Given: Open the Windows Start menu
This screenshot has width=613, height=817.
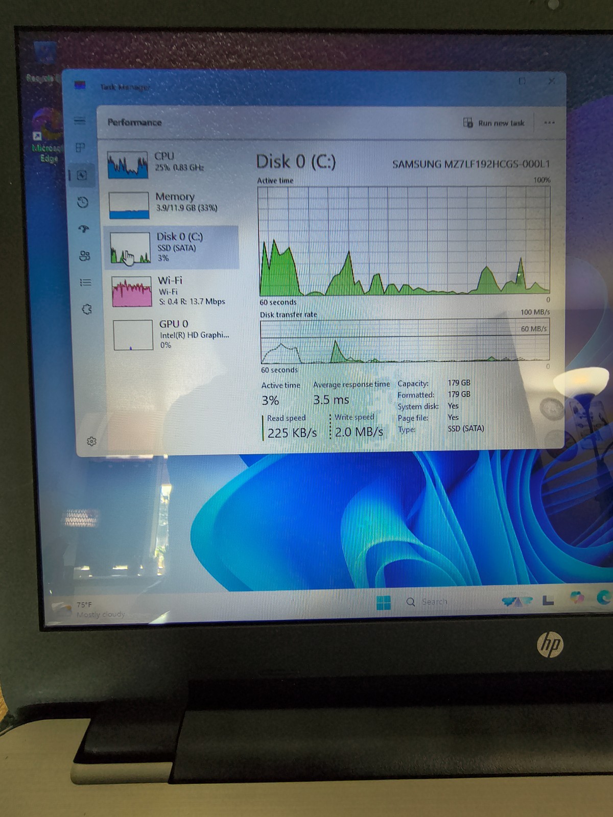Looking at the screenshot, I should tap(383, 603).
